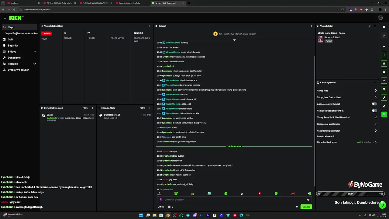Viewport: 389px width, 219px height.
Task: Open Kanal Eylemleri panel three-dot menu
Action: (x=375, y=82)
